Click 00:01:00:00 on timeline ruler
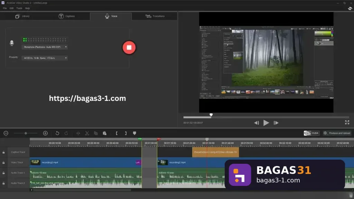This screenshot has height=199, width=354. [x=151, y=143]
